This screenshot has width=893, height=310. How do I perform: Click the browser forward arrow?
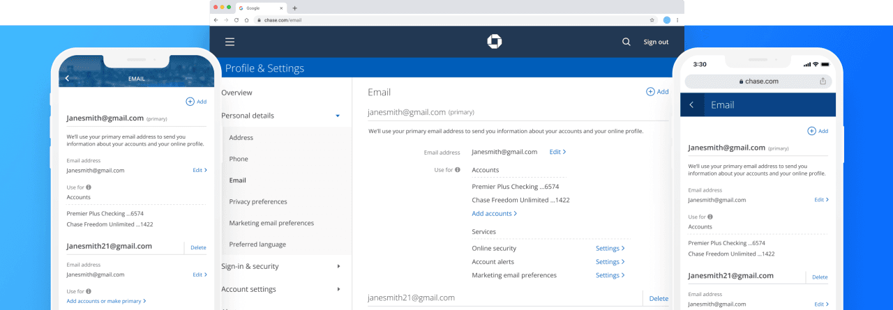click(226, 20)
